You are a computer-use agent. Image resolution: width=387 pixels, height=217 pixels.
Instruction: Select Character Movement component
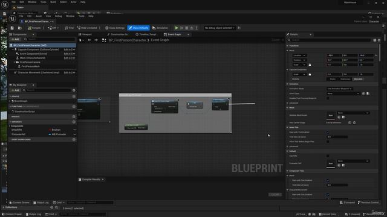click(x=38, y=73)
